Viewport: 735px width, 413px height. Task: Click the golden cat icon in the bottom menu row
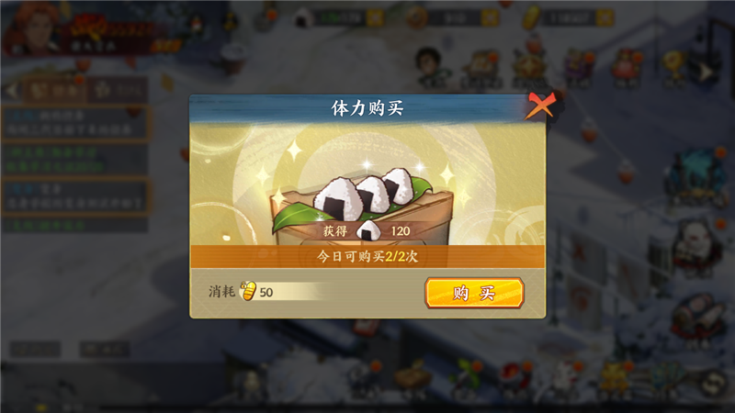click(x=616, y=380)
